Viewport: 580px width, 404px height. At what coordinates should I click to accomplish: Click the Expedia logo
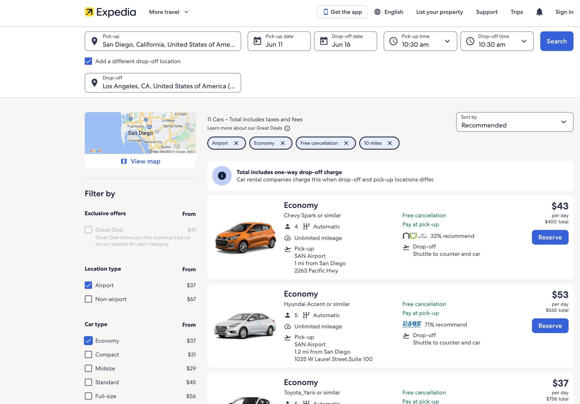(x=110, y=12)
